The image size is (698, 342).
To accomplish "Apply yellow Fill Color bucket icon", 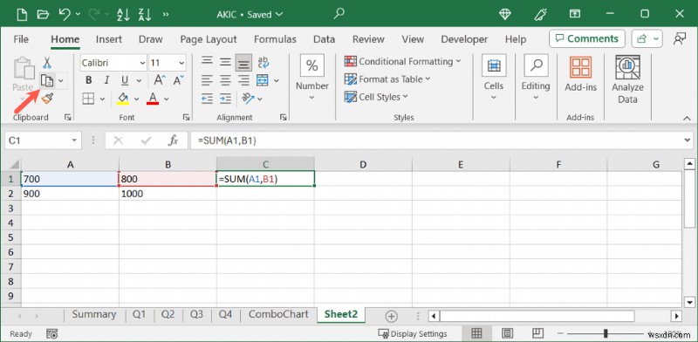I will point(123,99).
